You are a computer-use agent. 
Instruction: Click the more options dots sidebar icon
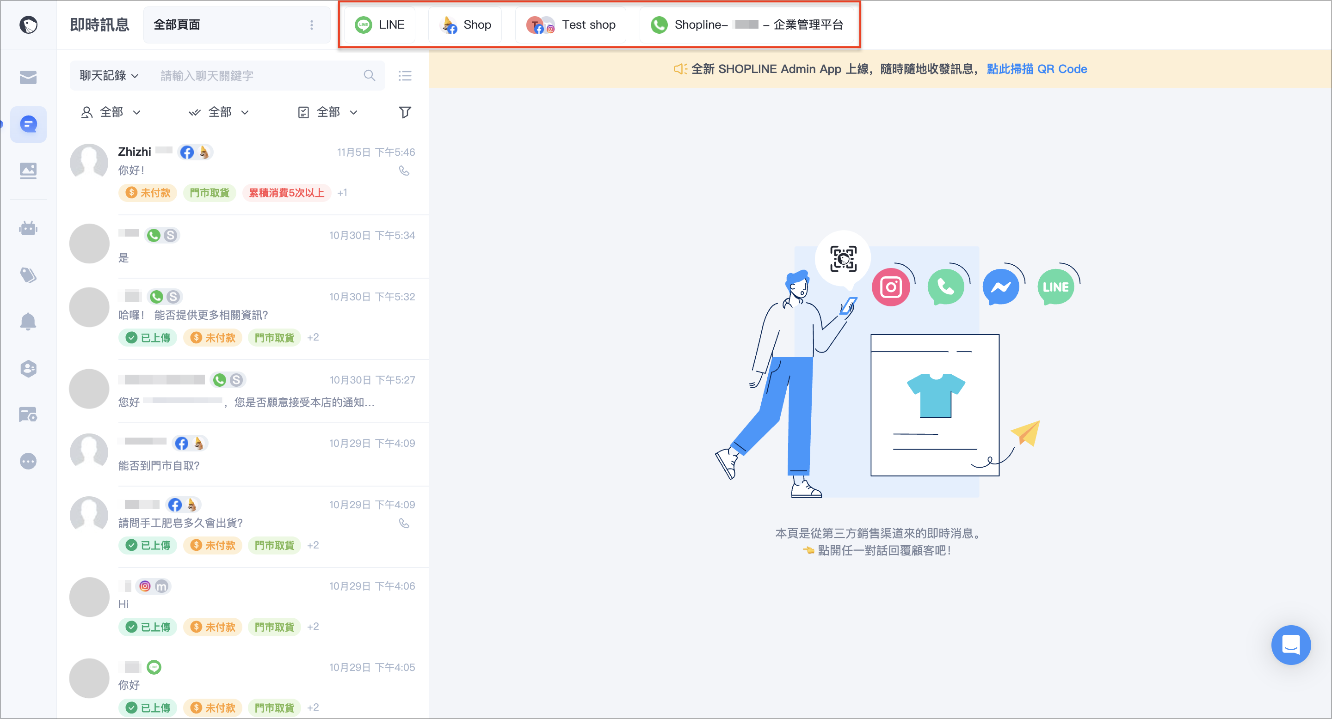(x=28, y=461)
